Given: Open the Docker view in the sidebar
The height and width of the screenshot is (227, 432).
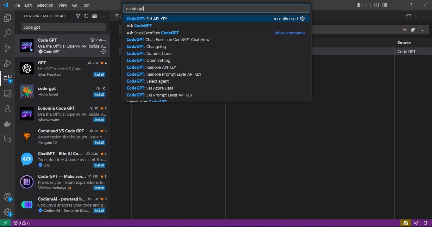Looking at the screenshot, I should coord(8,124).
